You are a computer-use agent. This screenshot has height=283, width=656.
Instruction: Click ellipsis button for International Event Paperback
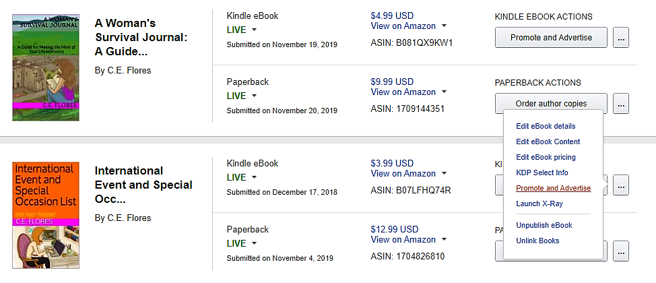pos(620,251)
